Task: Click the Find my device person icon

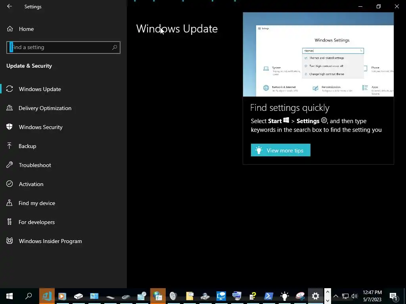Action: [x=10, y=203]
